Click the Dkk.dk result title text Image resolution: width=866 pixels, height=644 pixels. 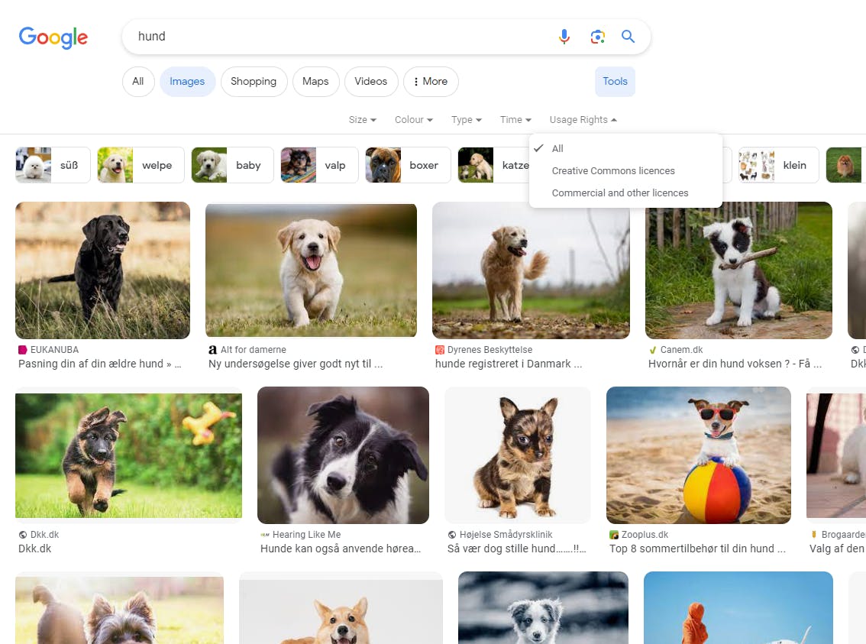tap(35, 549)
